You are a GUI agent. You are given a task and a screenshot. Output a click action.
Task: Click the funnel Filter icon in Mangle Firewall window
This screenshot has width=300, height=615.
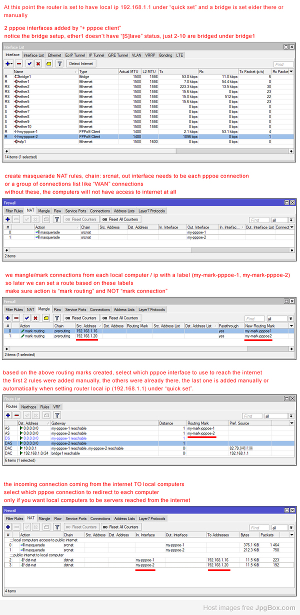[x=57, y=318]
